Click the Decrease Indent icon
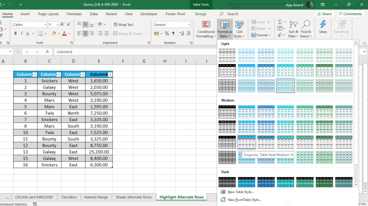This screenshot has width=368, height=206. tap(100, 33)
